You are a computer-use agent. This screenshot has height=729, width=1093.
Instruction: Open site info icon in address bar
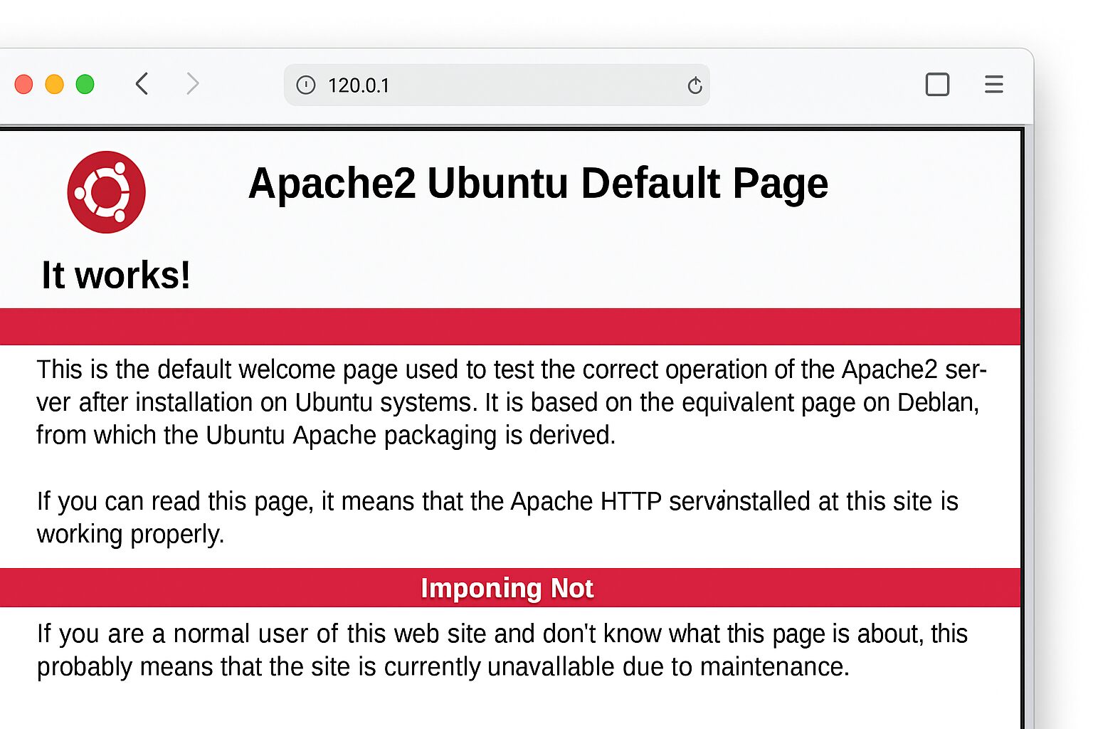(306, 85)
